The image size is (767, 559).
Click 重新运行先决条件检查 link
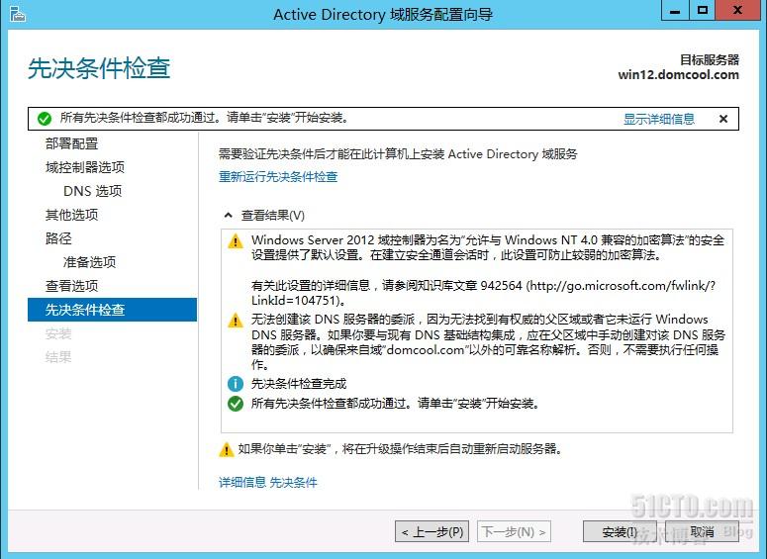tap(278, 176)
